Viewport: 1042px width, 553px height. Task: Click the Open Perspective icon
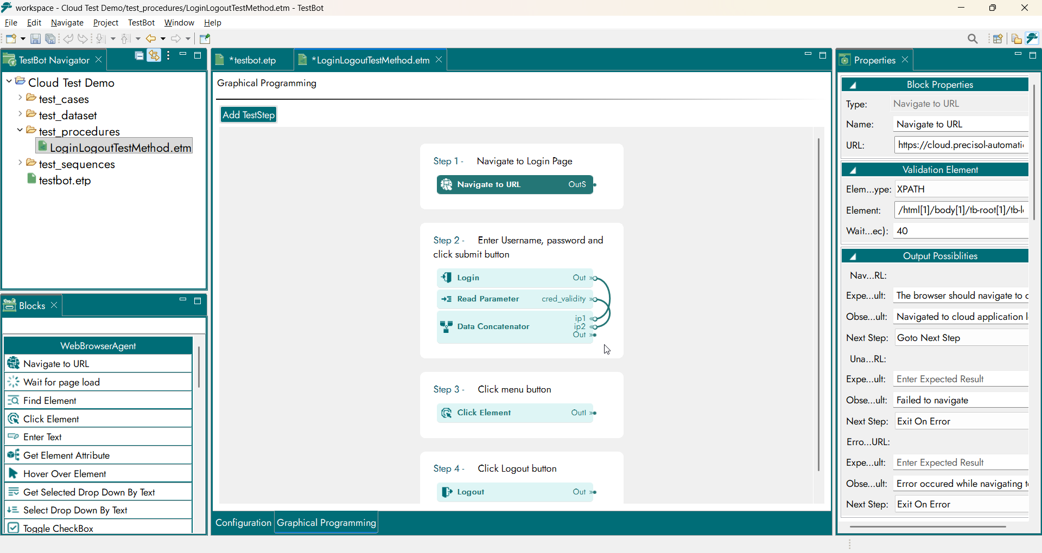pyautogui.click(x=997, y=38)
